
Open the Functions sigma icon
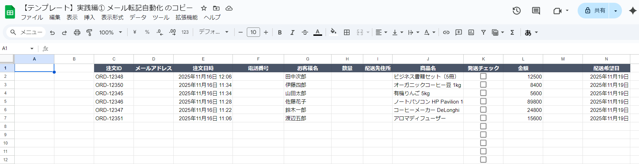[x=512, y=32]
